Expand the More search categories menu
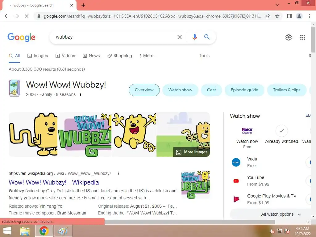The image size is (316, 237). 147,56
